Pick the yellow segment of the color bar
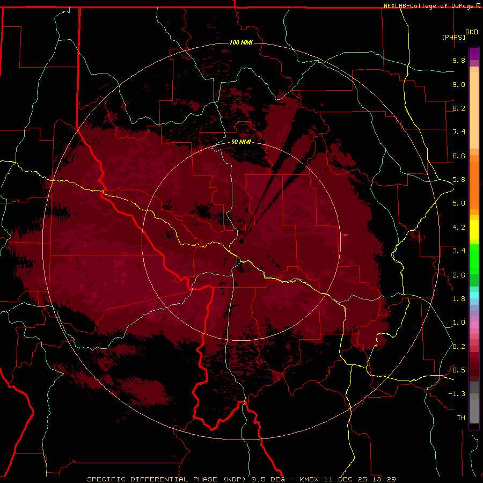 point(474,230)
